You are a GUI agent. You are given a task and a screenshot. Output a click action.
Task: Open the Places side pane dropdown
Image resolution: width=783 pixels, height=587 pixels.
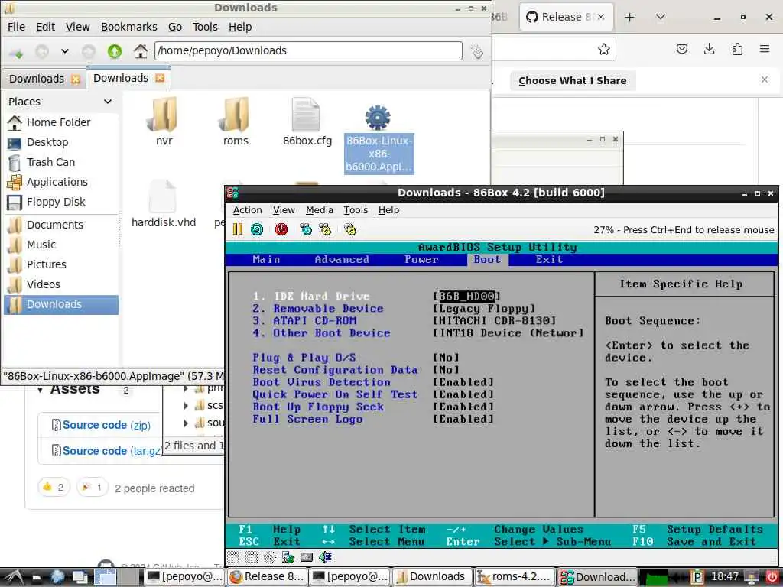107,102
